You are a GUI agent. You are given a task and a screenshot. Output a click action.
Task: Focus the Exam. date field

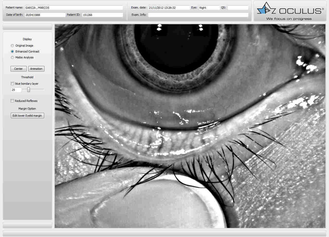pyautogui.click(x=169, y=8)
